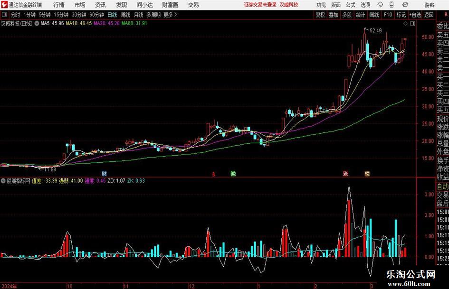
Task: Click the 2024年 date axis label
Action: point(9,286)
